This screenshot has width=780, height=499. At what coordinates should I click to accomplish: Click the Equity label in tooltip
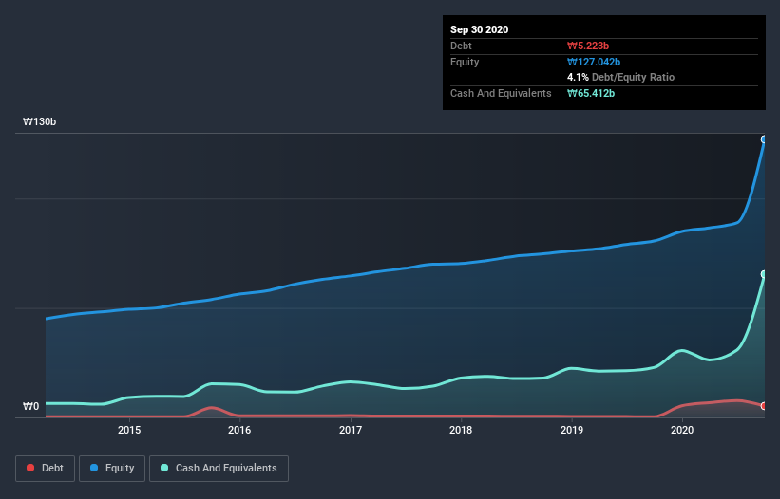465,62
